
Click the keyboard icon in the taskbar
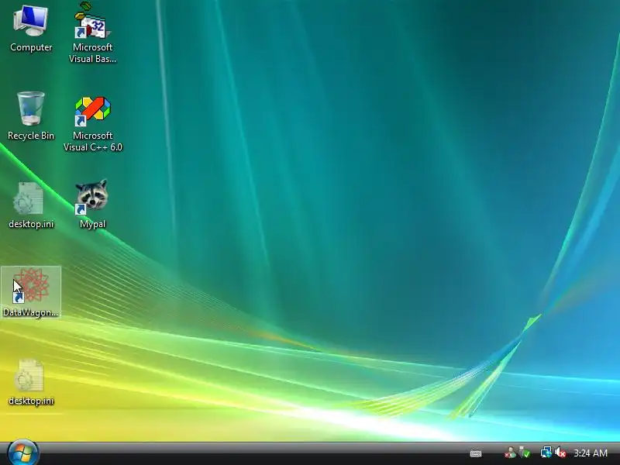point(476,453)
